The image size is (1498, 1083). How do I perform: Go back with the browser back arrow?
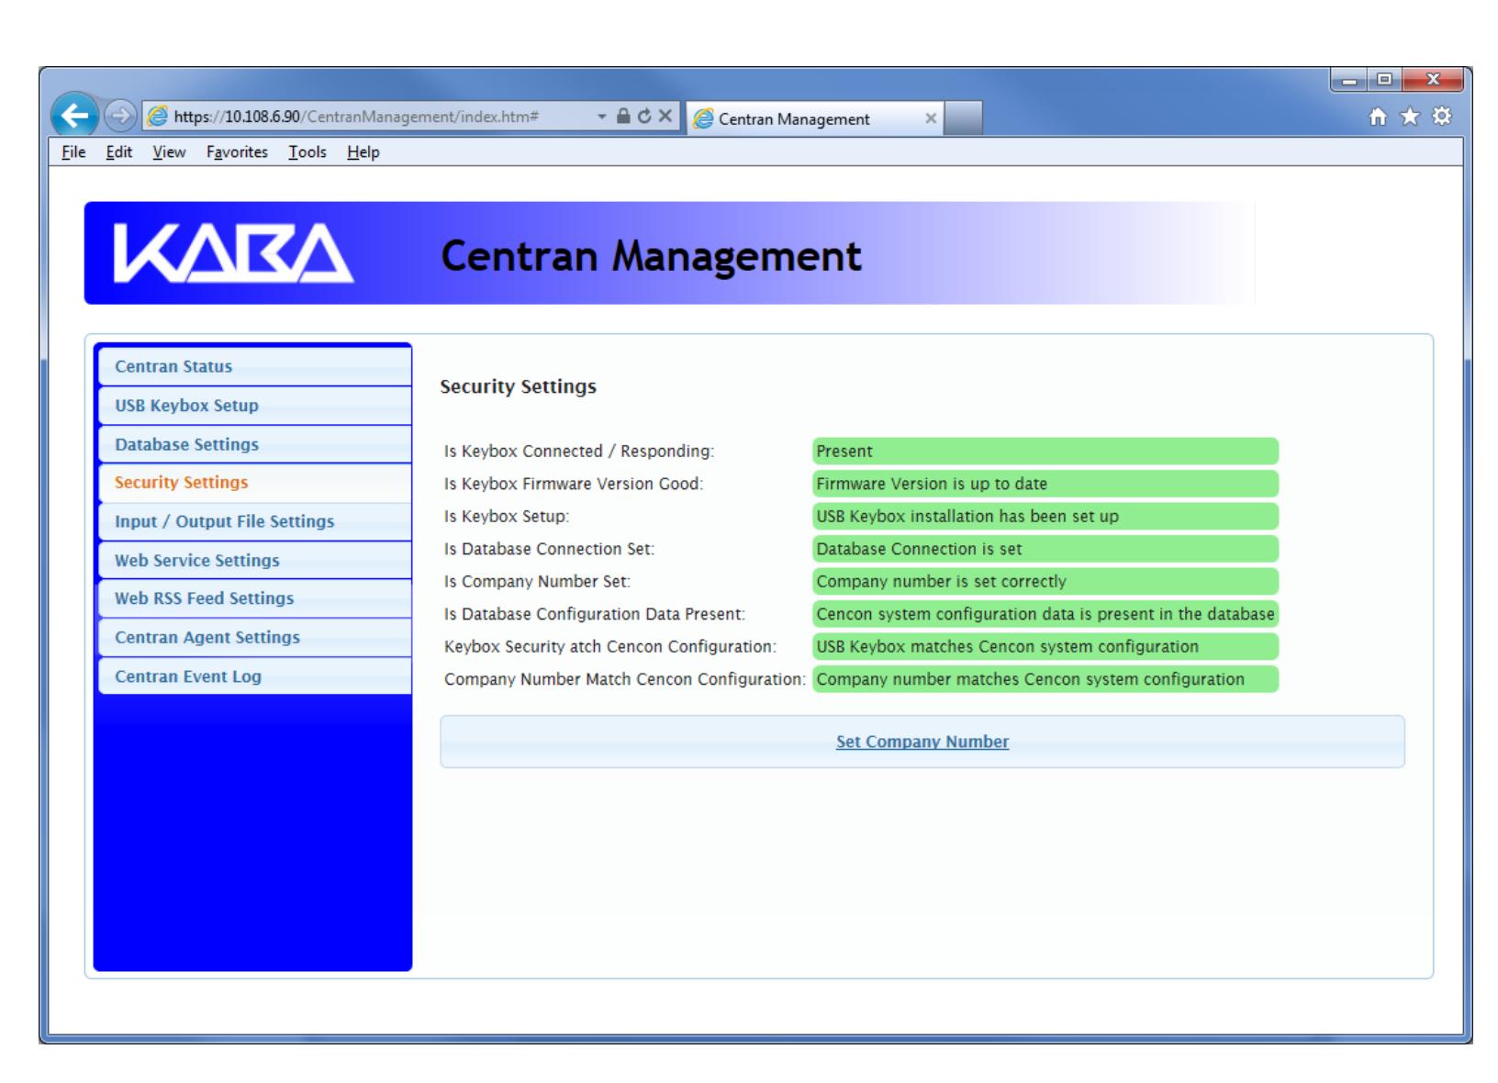point(75,117)
